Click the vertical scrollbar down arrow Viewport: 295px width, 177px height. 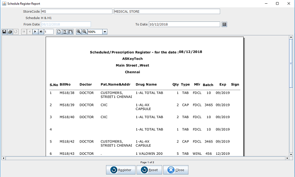pyautogui.click(x=291, y=153)
